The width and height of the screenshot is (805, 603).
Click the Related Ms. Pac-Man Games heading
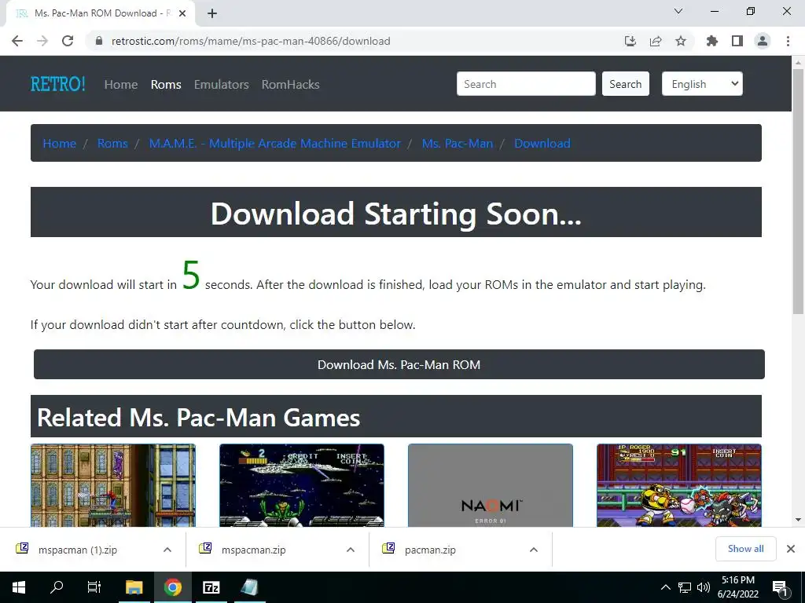198,418
